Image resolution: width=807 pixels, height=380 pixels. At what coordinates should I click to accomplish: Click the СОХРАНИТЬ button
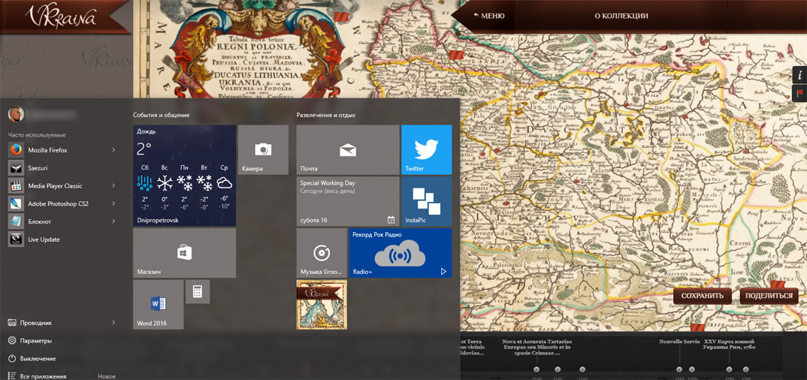point(702,296)
